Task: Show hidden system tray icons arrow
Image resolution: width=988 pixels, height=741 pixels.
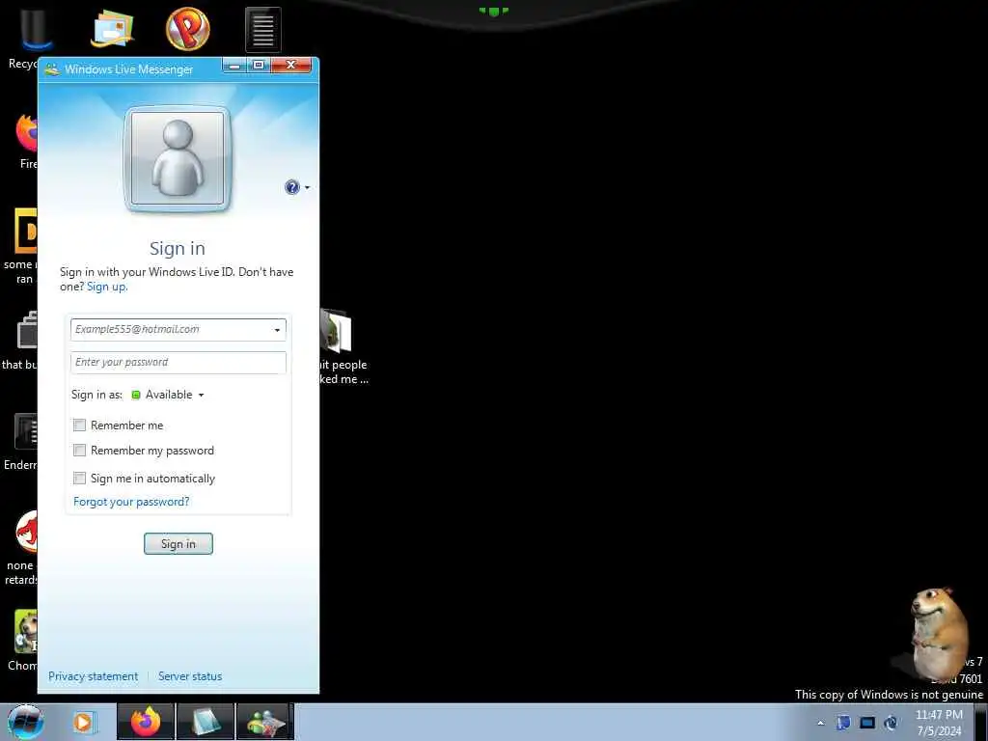Action: pos(820,723)
